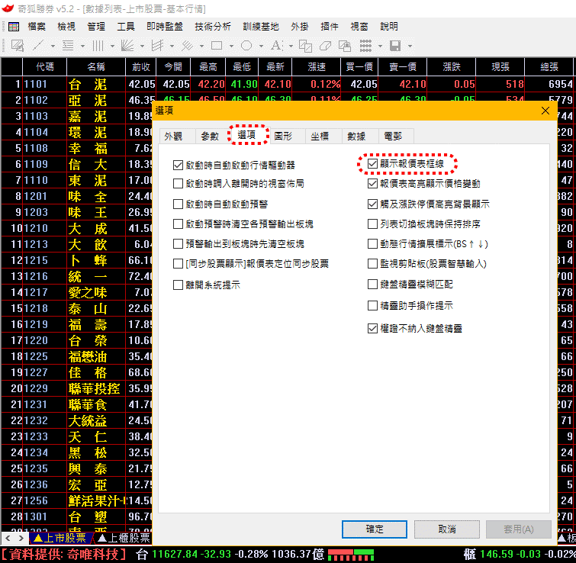Click the left arrow tab scroll button
This screenshot has width=576, height=563.
click(8, 539)
